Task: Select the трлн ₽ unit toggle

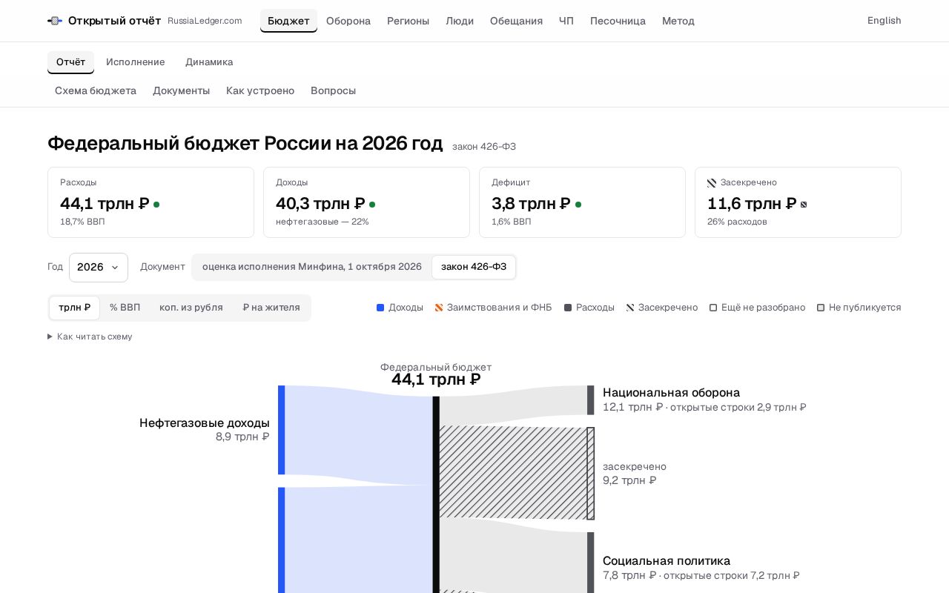Action: [x=75, y=308]
